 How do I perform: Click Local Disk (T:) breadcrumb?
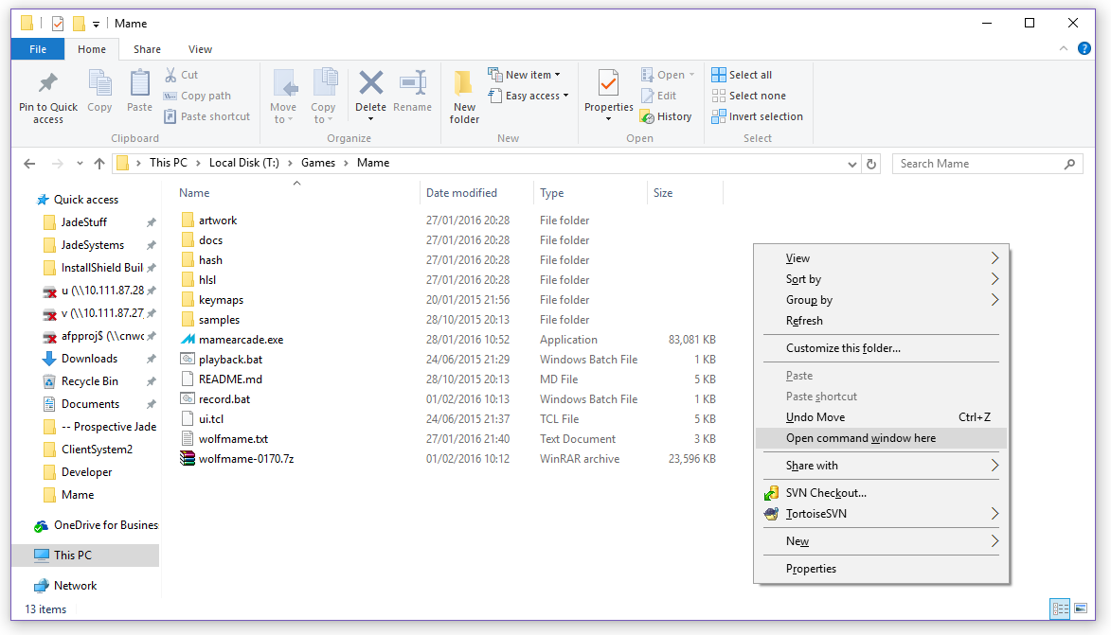(x=243, y=163)
